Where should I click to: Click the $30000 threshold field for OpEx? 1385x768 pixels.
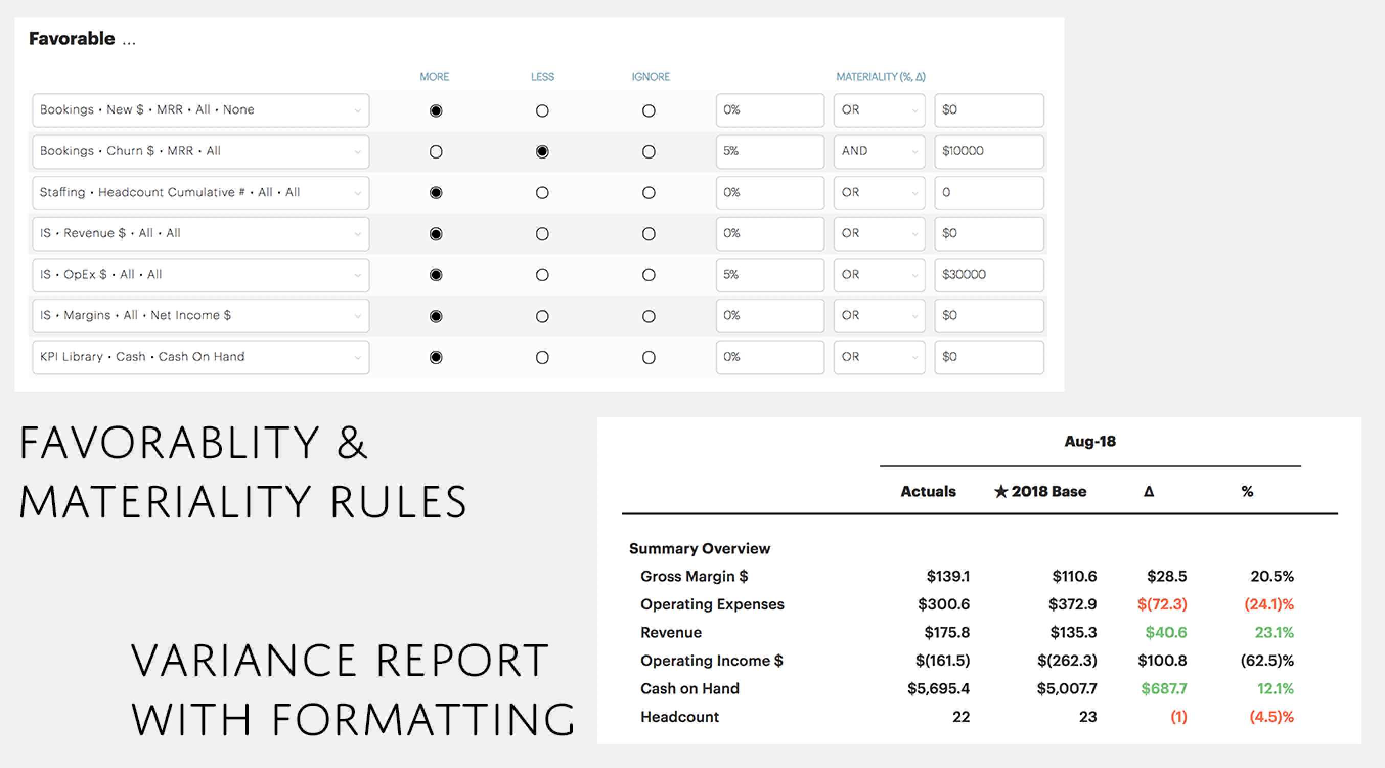(988, 275)
